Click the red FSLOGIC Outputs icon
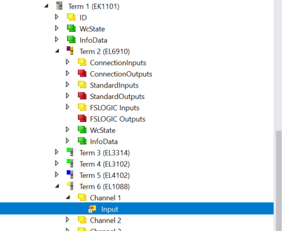 pos(82,118)
